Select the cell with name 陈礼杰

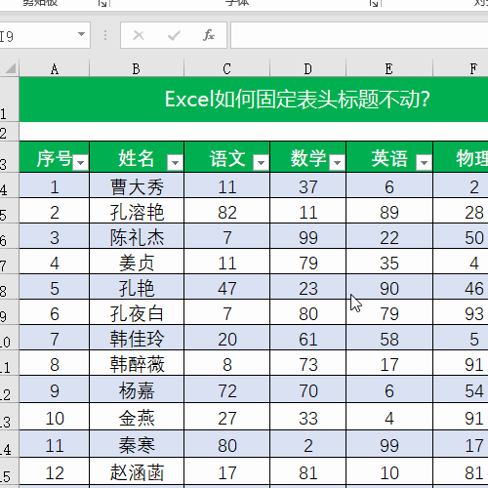pyautogui.click(x=137, y=236)
